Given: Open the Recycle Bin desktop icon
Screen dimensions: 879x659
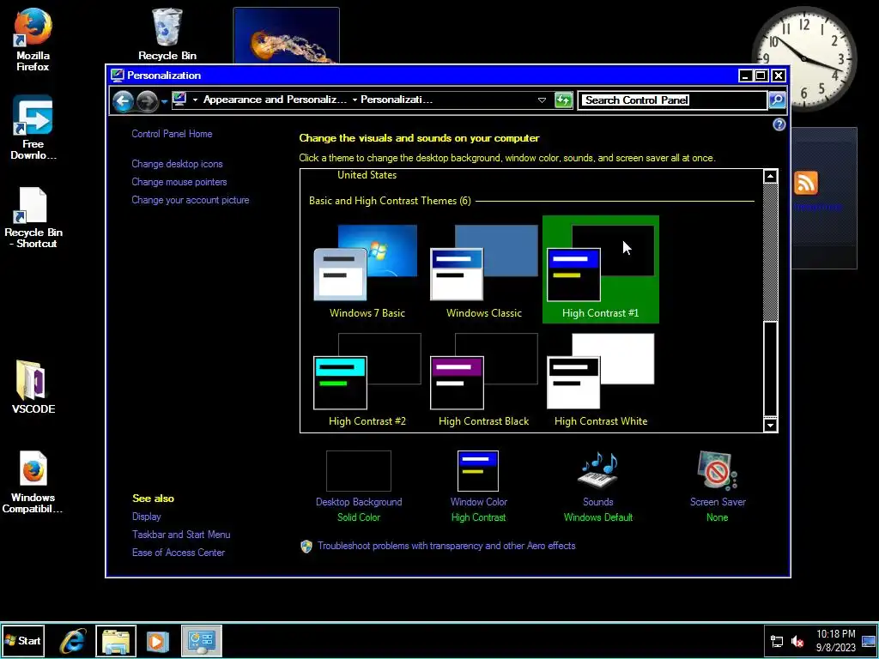Looking at the screenshot, I should pos(167,33).
